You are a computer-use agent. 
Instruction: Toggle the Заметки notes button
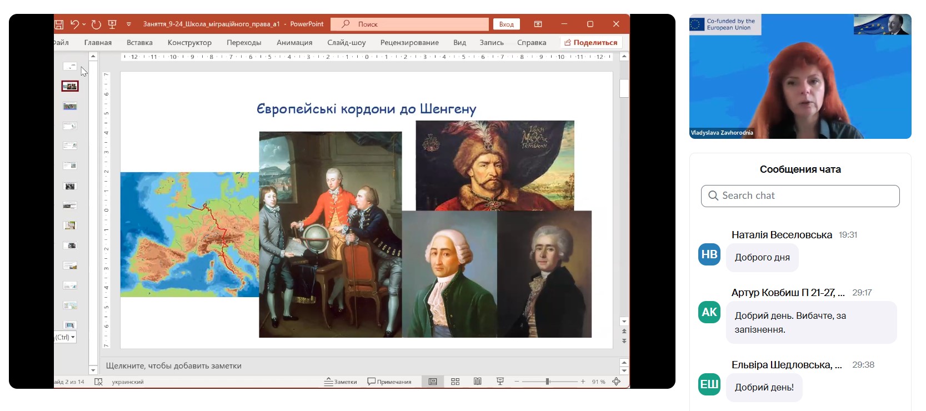pyautogui.click(x=341, y=382)
